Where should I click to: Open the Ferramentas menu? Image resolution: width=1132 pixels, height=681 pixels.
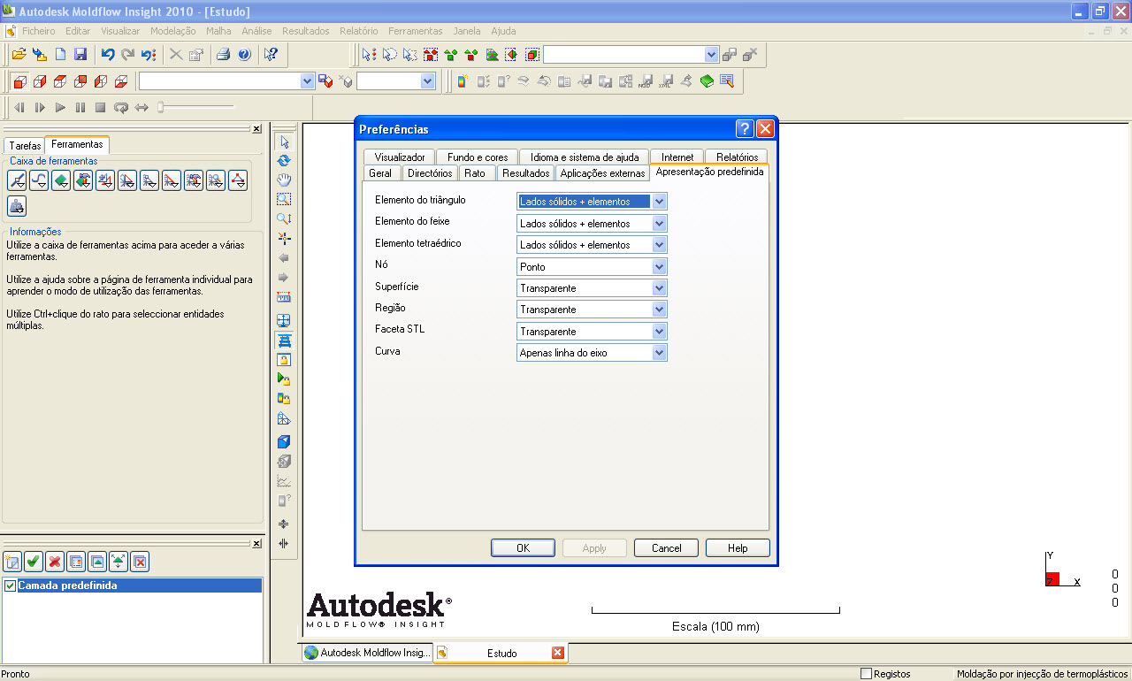(416, 31)
